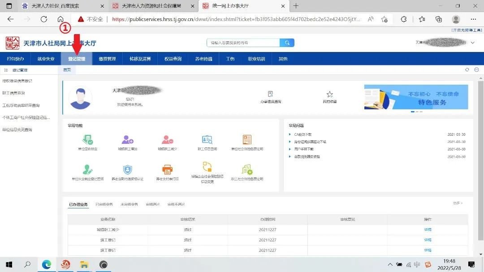Open 详情 link for 城镇职工减少 row
This screenshot has width=484, height=272.
point(428,229)
